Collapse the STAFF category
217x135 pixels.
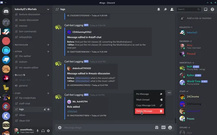click(17, 93)
